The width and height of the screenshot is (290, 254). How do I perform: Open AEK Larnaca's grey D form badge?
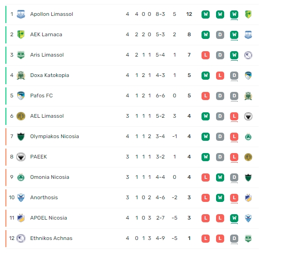[220, 35]
